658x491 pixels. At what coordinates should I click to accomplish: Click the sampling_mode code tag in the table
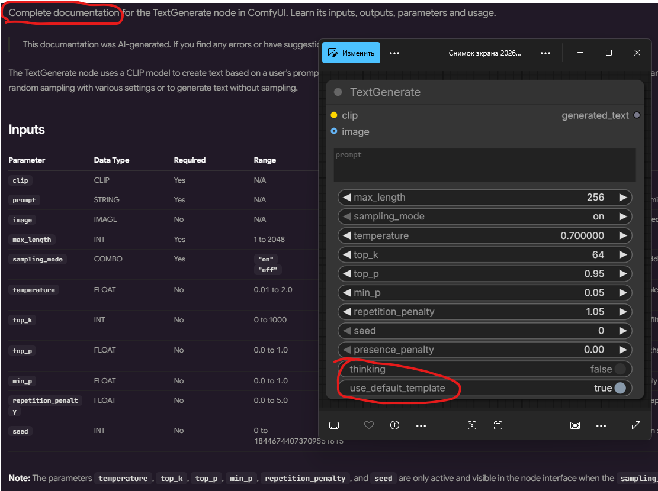(x=37, y=259)
